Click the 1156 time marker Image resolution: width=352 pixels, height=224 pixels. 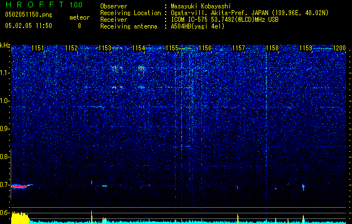205,48
